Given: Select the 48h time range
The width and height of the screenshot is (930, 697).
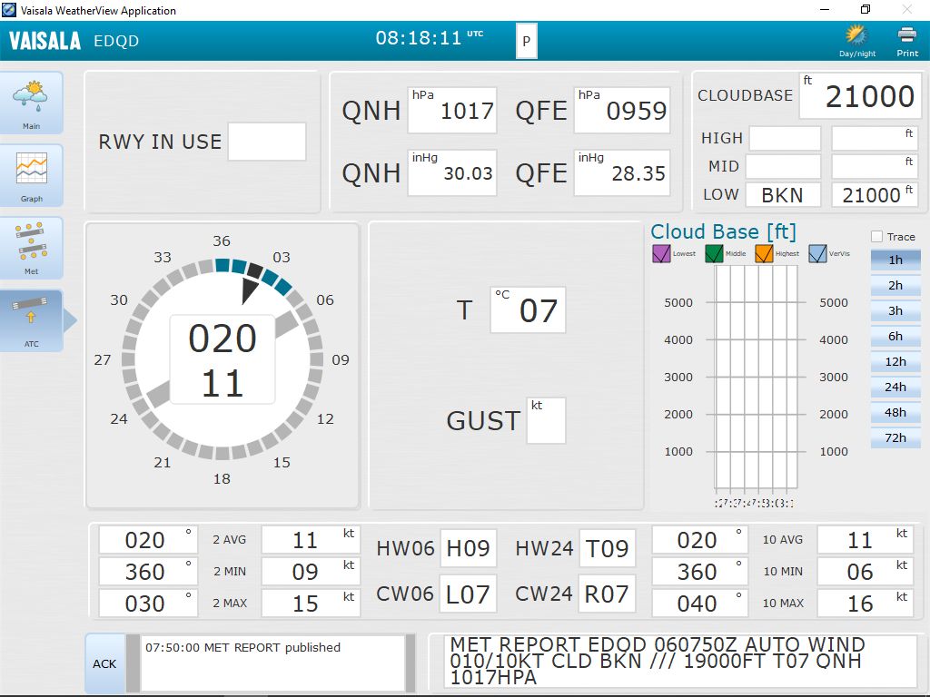Looking at the screenshot, I should [x=895, y=413].
